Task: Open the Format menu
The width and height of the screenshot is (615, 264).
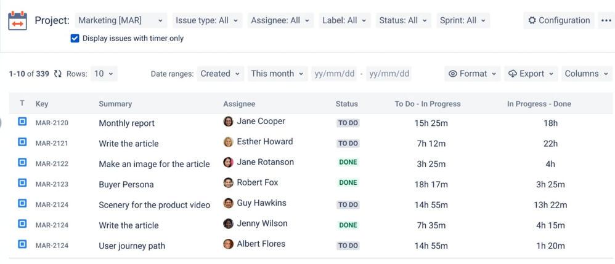Action: 472,74
